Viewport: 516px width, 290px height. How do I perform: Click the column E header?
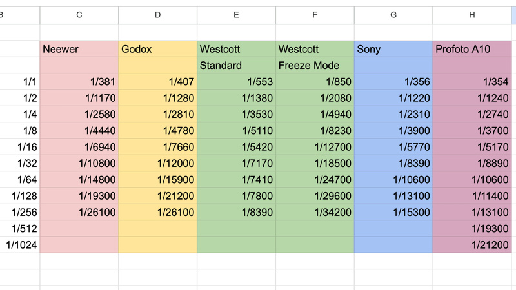point(237,15)
